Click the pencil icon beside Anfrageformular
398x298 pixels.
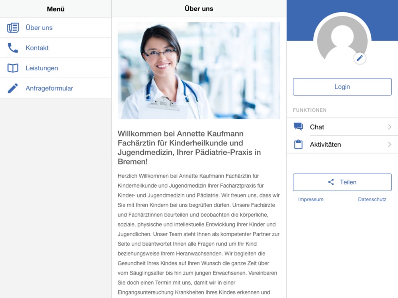coord(13,88)
